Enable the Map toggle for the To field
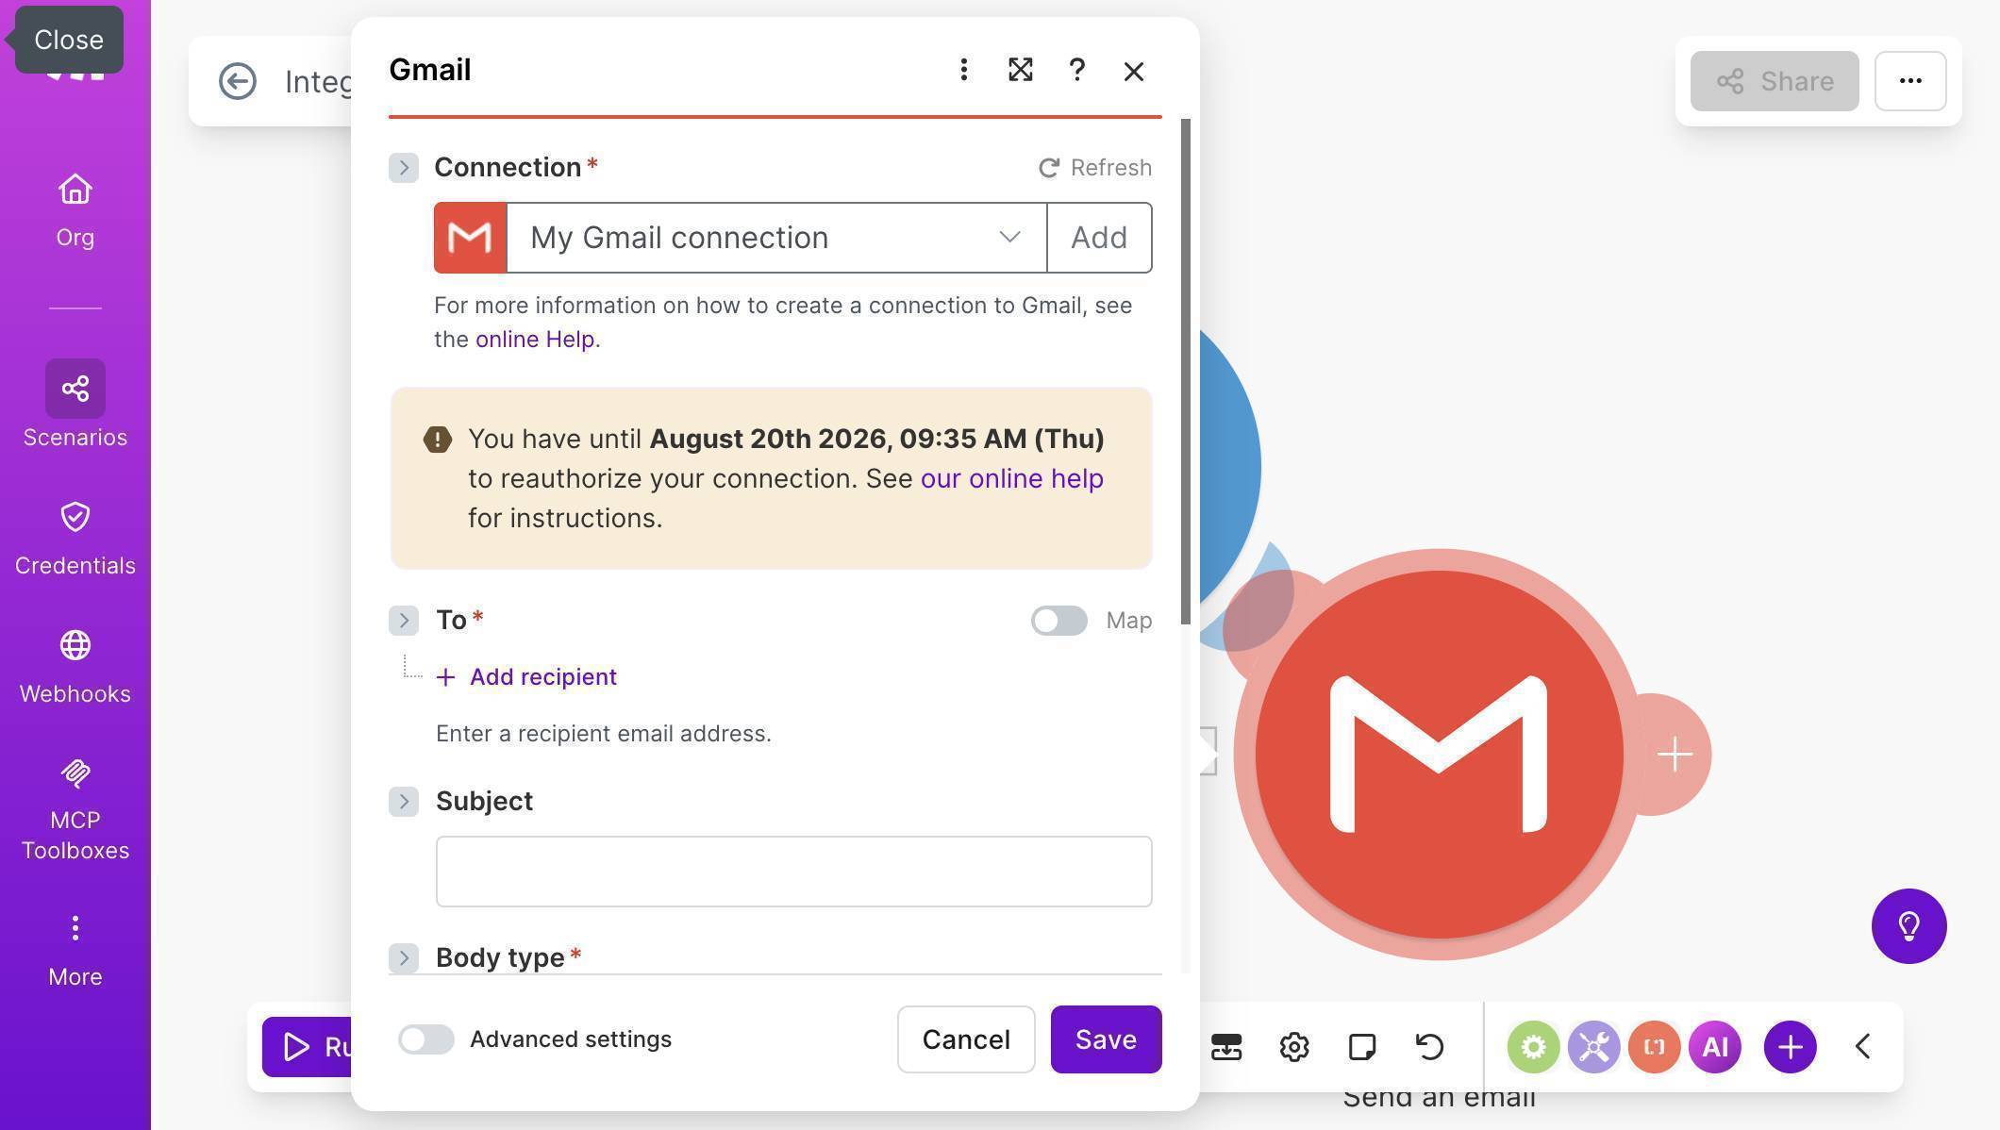Screen dimensions: 2000x1130 point(1058,621)
